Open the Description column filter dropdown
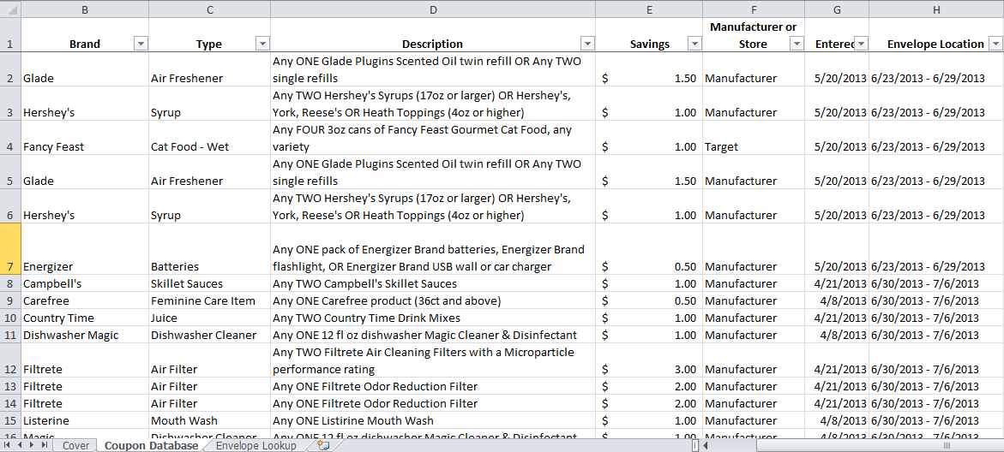 tap(587, 44)
